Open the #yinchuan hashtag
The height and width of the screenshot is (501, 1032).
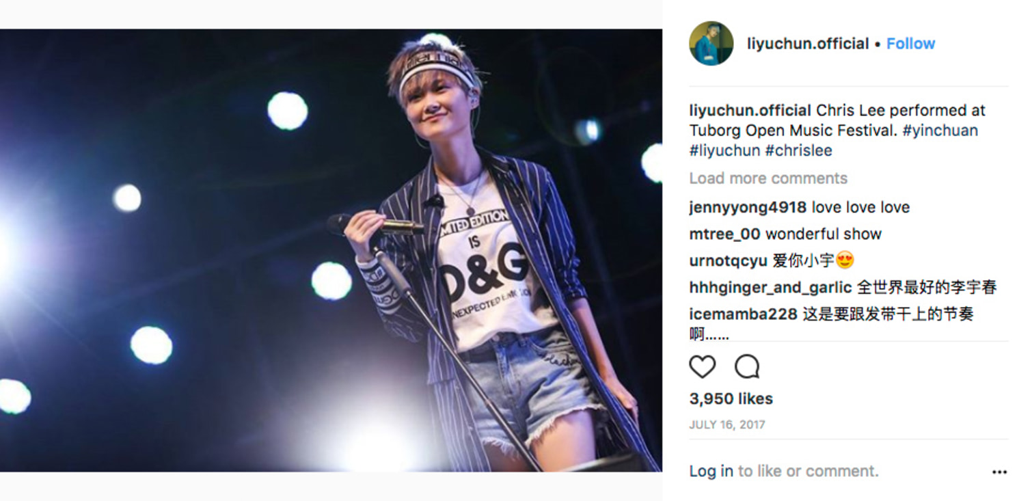tap(940, 131)
